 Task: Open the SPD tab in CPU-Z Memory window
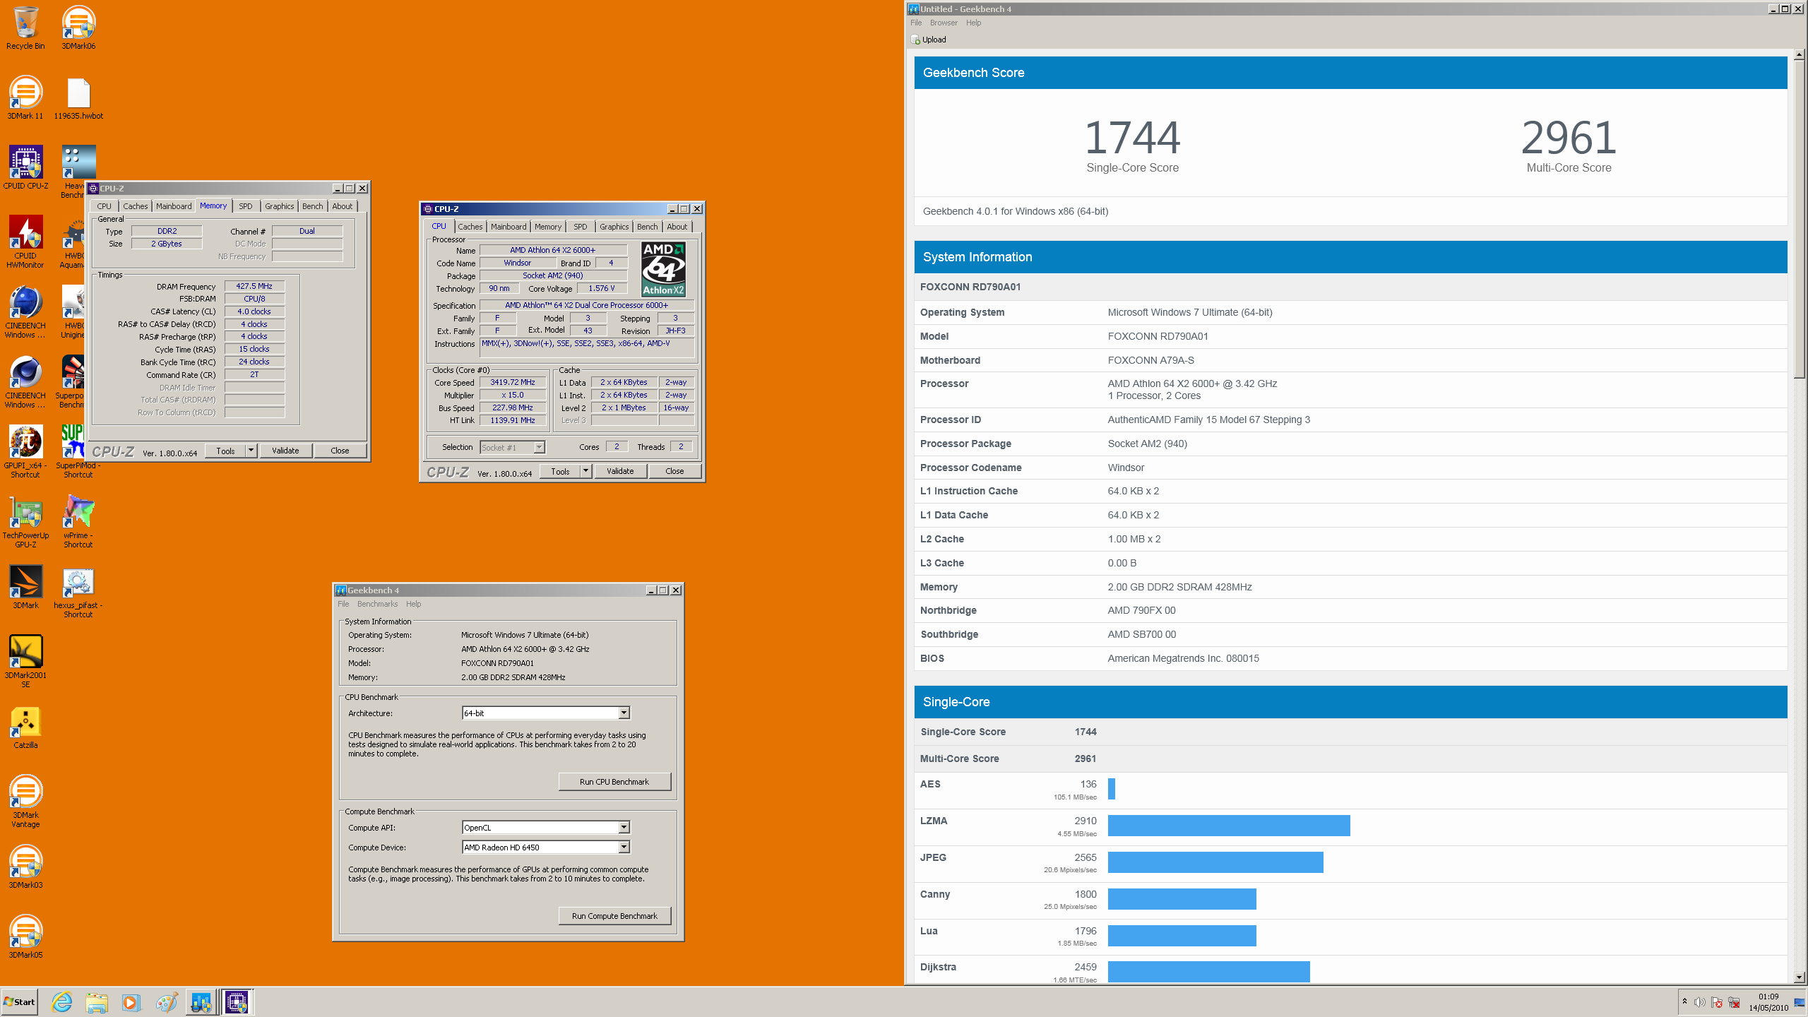coord(246,206)
